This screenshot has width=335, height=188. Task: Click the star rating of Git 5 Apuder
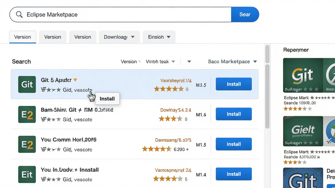coord(169,89)
